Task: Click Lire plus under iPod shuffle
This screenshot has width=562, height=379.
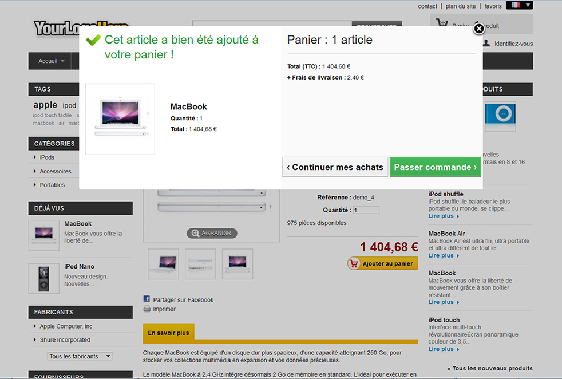Action: coord(444,216)
